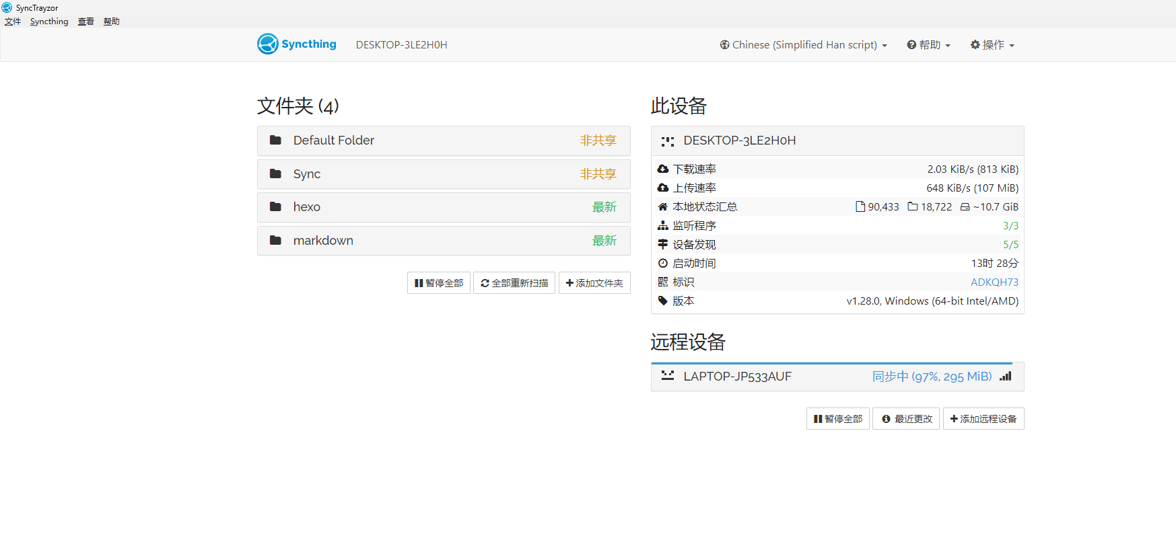Click the Sync folder icon
This screenshot has height=544, width=1176.
(275, 173)
